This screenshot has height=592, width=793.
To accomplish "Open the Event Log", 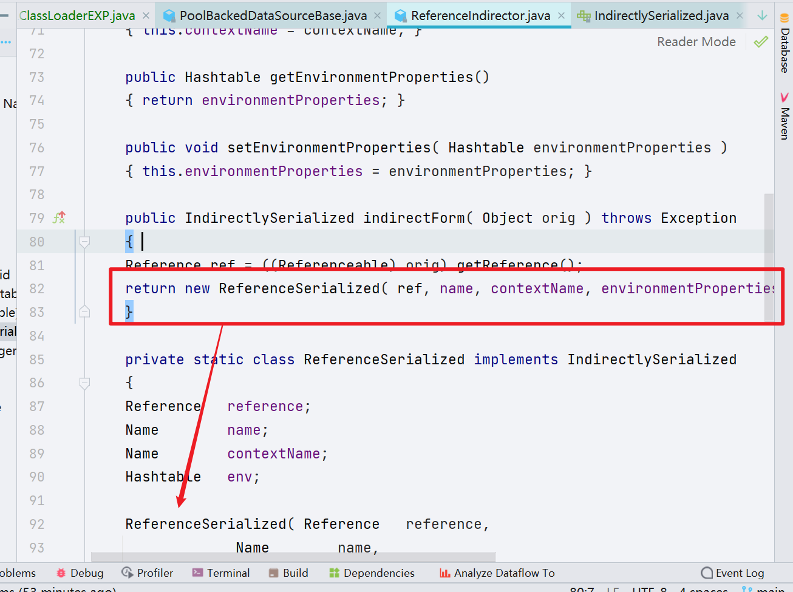I will pos(733,573).
